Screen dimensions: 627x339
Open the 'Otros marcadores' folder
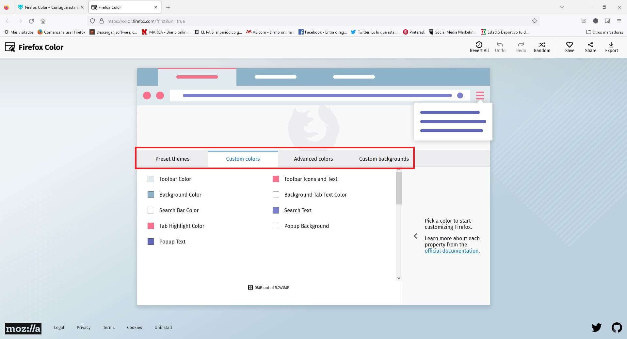[x=604, y=32]
